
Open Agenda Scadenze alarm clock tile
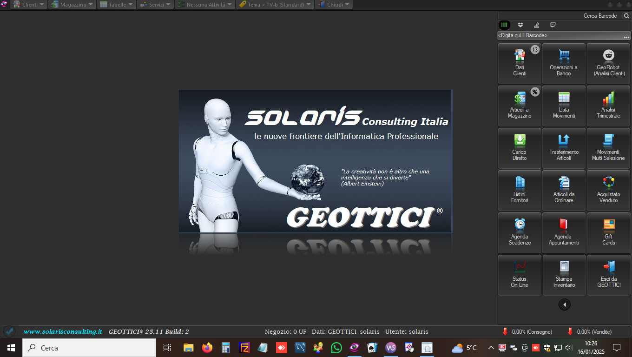point(520,233)
